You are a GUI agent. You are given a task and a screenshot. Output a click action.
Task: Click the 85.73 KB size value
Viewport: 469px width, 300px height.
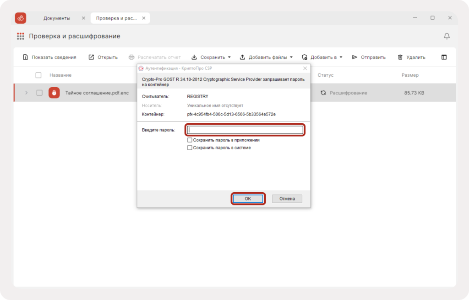(414, 93)
